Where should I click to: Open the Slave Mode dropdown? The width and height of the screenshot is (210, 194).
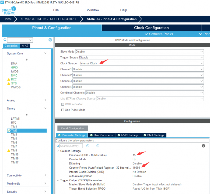pos(139,52)
